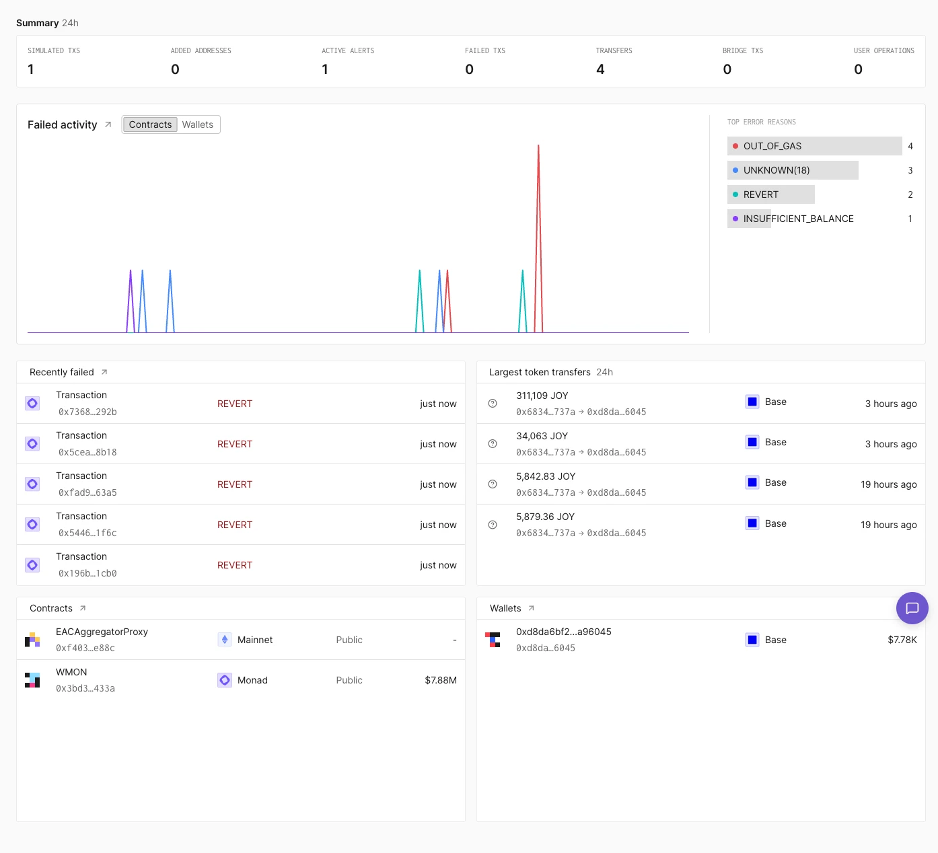Viewport: 938px width, 853px height.
Task: Click the Active Alerts summary count
Action: (325, 69)
